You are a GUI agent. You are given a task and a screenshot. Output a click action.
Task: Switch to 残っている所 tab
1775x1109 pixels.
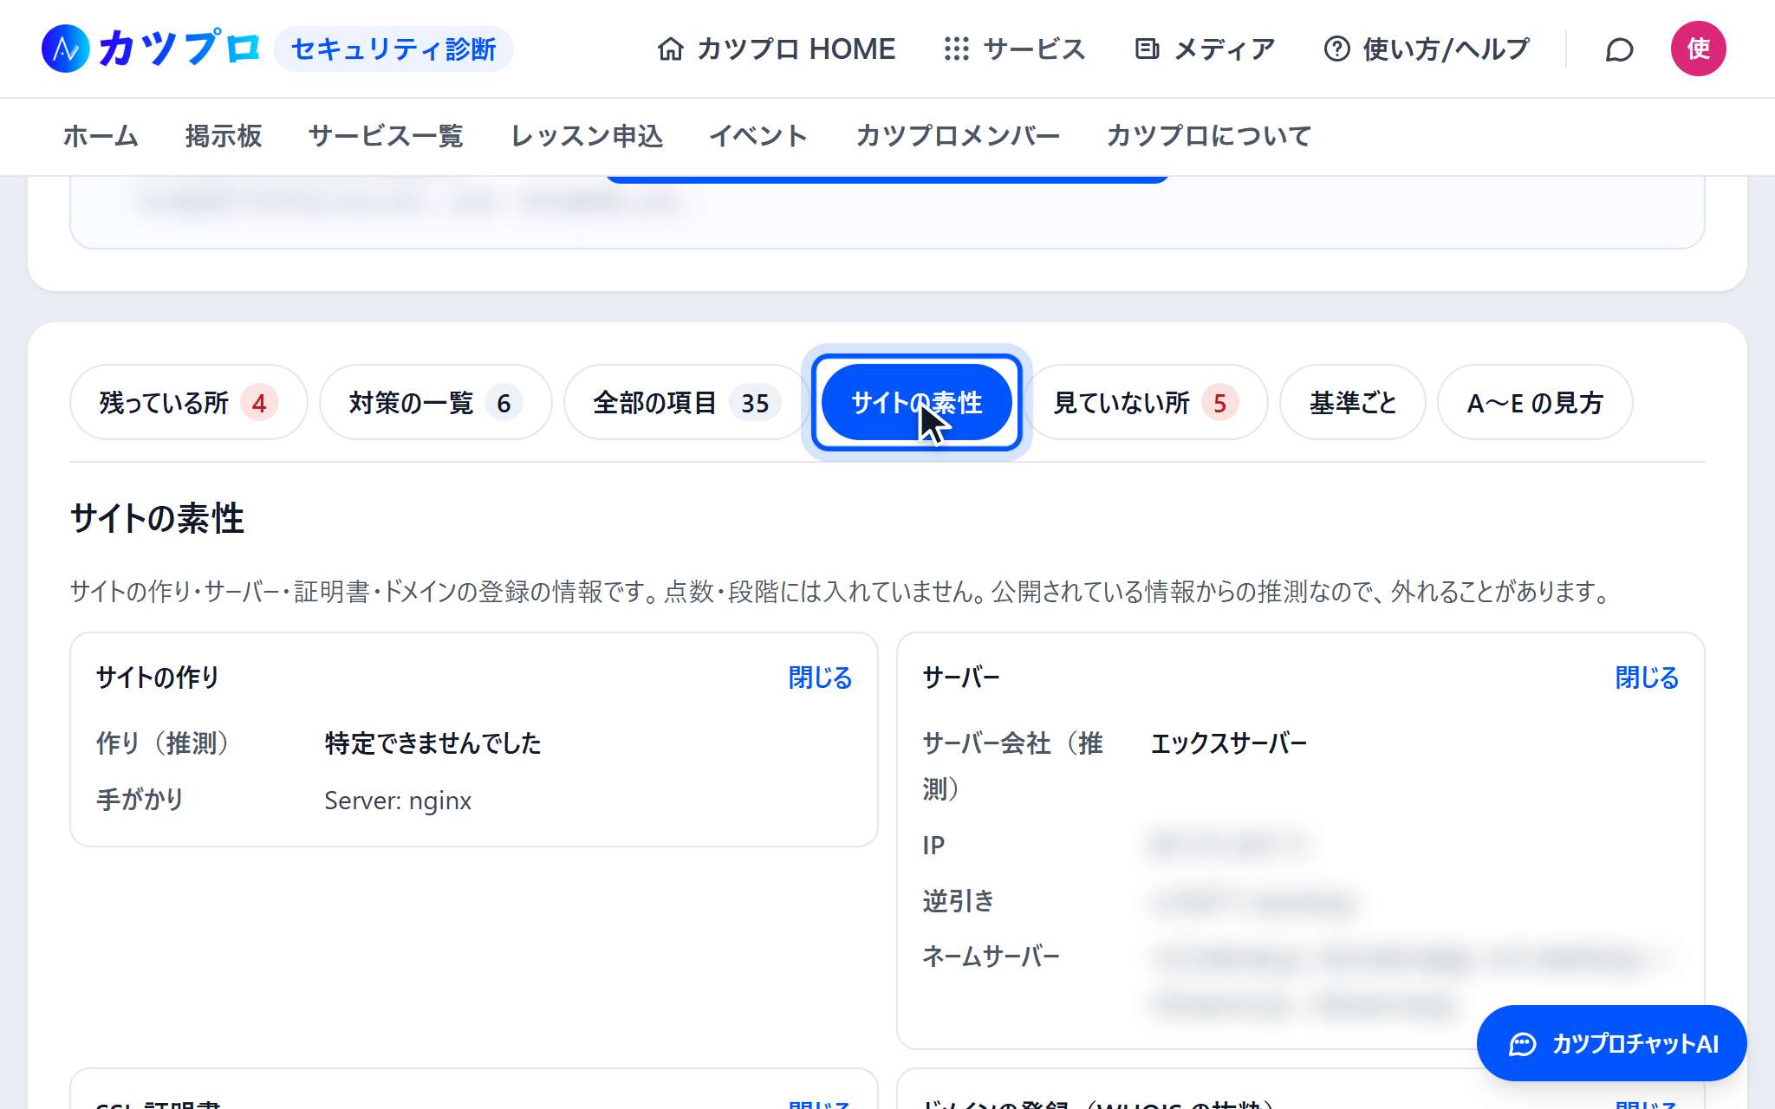pyautogui.click(x=188, y=402)
